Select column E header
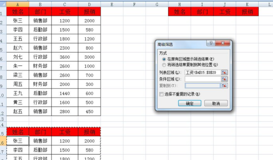 [x=112, y=4]
